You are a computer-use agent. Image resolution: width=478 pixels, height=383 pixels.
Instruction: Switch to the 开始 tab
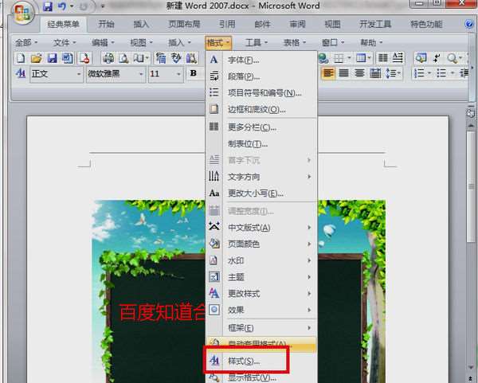[106, 25]
